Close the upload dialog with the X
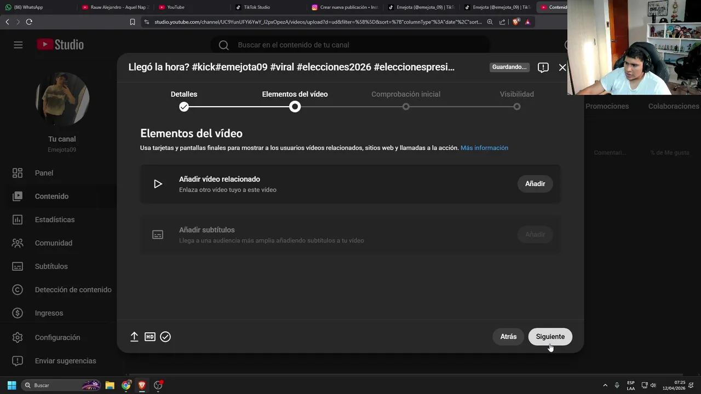The height and width of the screenshot is (394, 701). point(562,67)
